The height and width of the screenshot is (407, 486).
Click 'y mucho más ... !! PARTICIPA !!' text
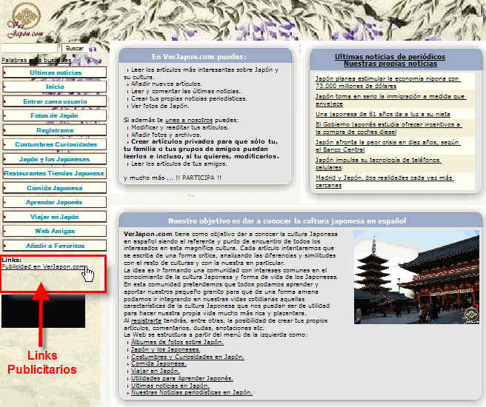coord(173,178)
